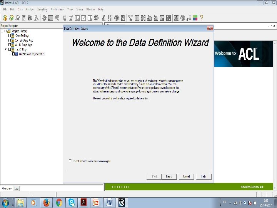Click the taskbar clock and date

click(x=266, y=203)
